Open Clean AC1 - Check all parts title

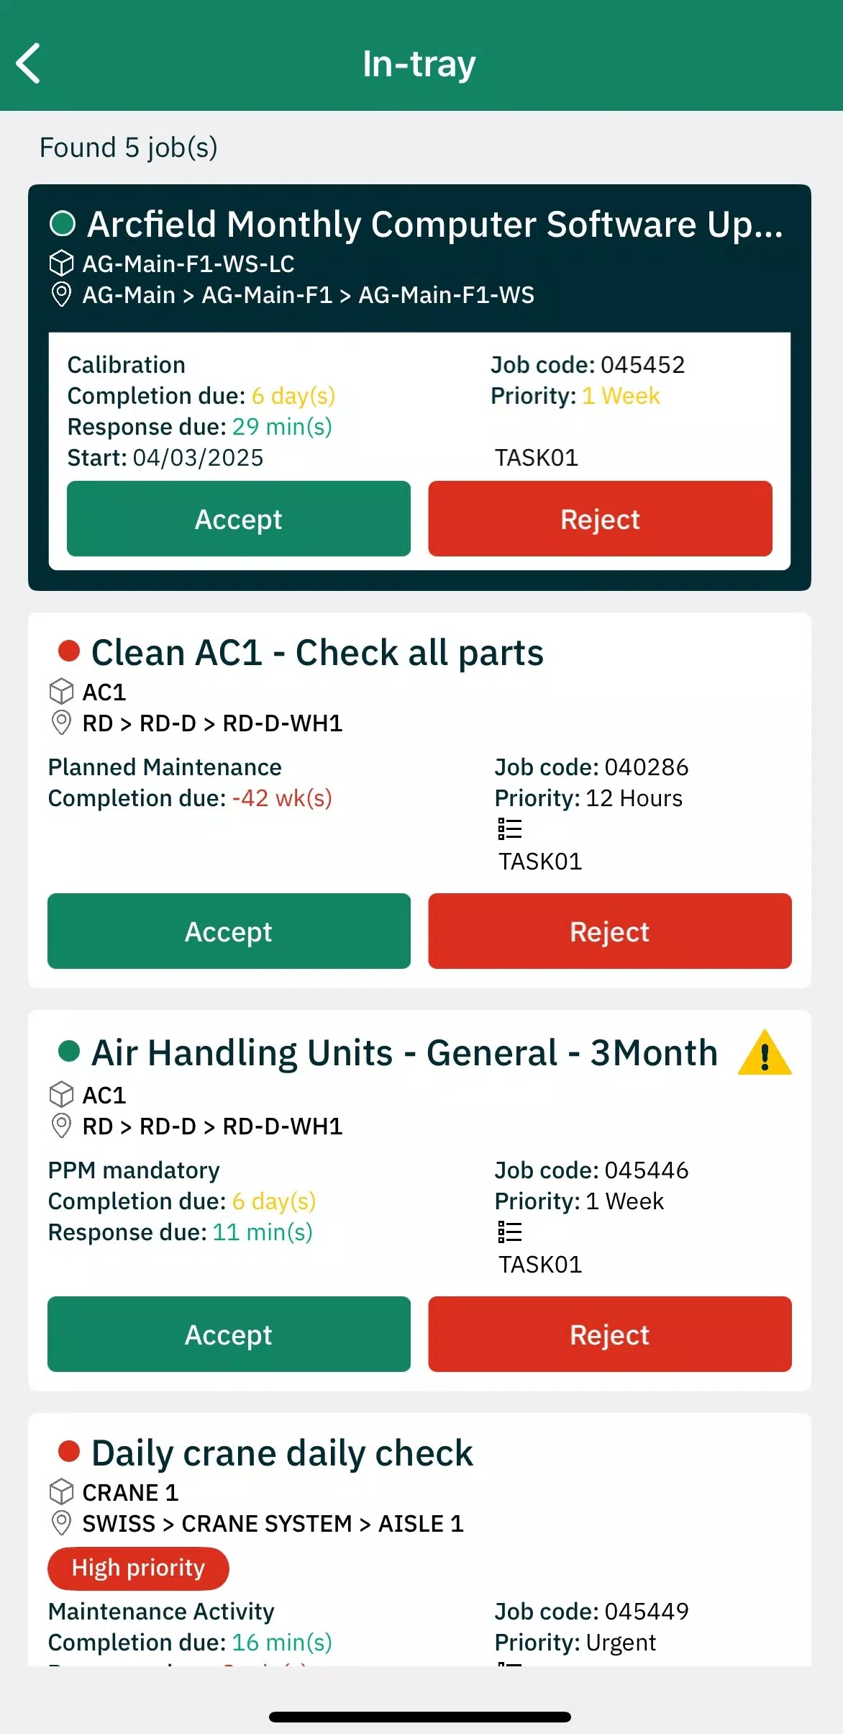(x=317, y=653)
